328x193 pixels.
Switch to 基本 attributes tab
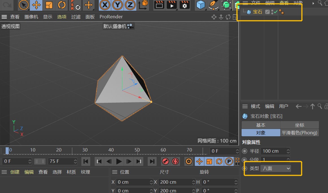coord(261,125)
